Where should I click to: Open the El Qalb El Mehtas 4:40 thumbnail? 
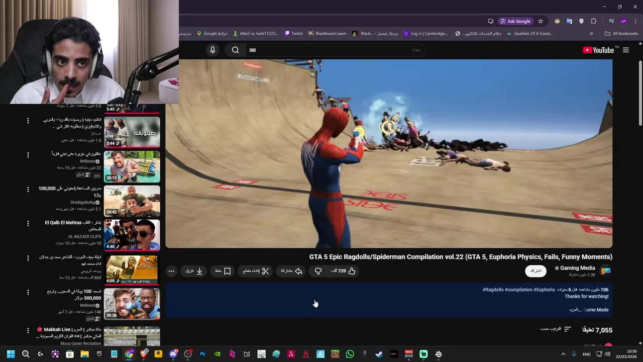click(132, 235)
